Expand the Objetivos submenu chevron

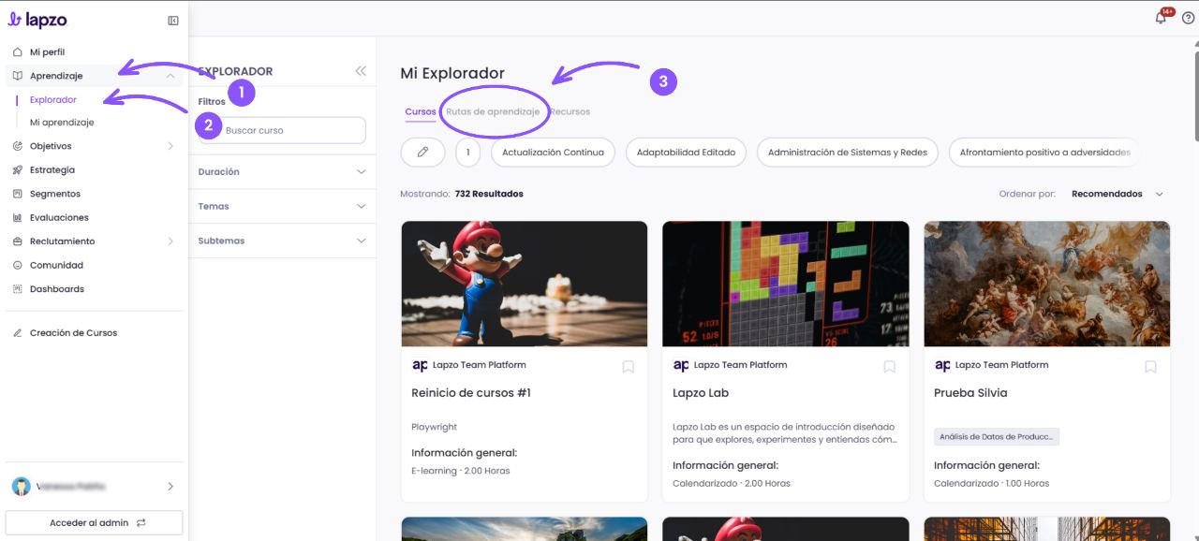(x=170, y=146)
